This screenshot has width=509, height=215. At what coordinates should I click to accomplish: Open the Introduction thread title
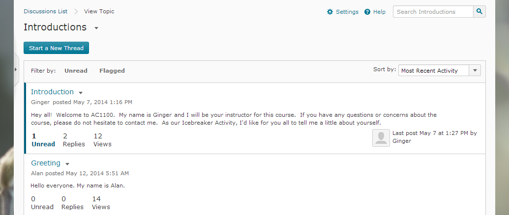pyautogui.click(x=52, y=92)
